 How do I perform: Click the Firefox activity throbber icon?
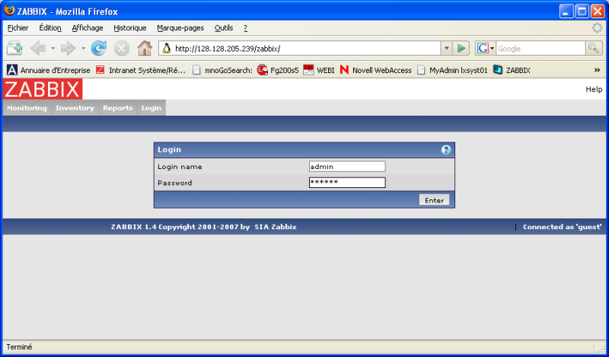pyautogui.click(x=597, y=28)
